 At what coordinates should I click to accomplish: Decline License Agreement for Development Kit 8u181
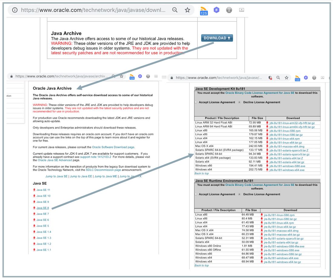(239, 102)
